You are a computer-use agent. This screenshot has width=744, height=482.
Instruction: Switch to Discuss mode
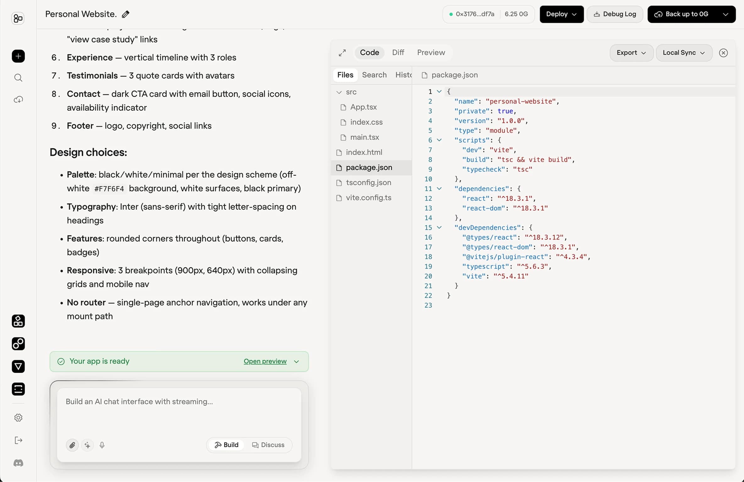pyautogui.click(x=268, y=445)
